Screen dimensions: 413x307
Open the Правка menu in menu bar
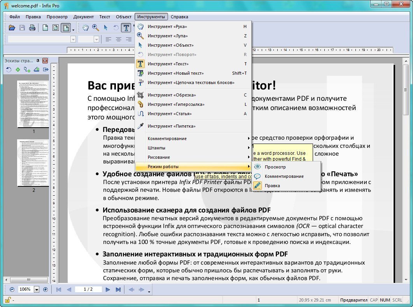pos(33,17)
